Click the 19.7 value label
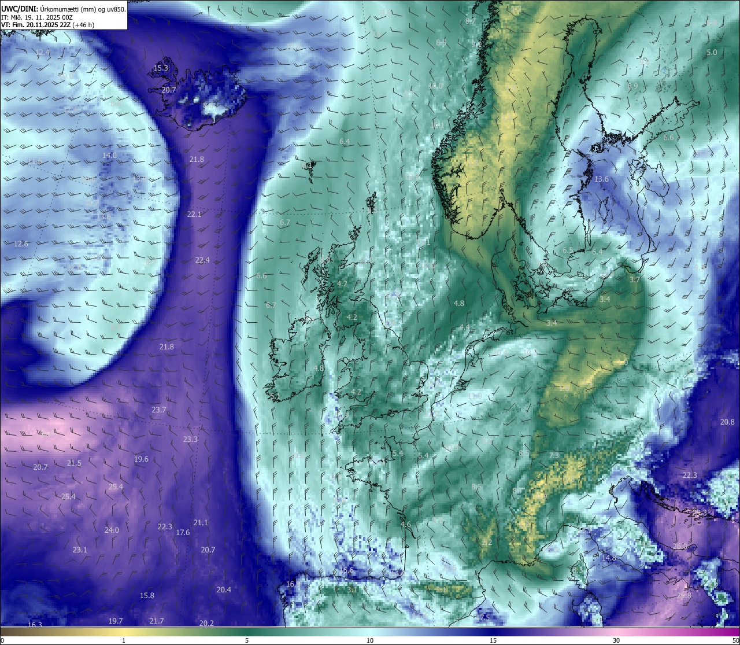This screenshot has height=645, width=740. click(116, 621)
